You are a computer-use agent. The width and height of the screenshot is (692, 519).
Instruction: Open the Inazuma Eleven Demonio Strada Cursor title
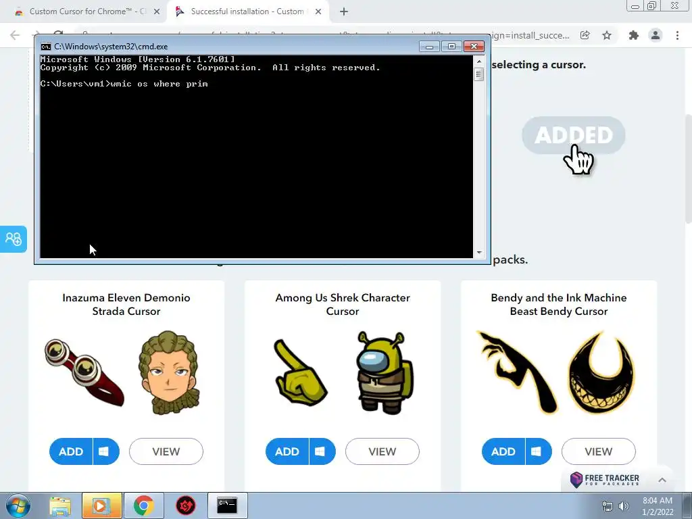pyautogui.click(x=126, y=305)
